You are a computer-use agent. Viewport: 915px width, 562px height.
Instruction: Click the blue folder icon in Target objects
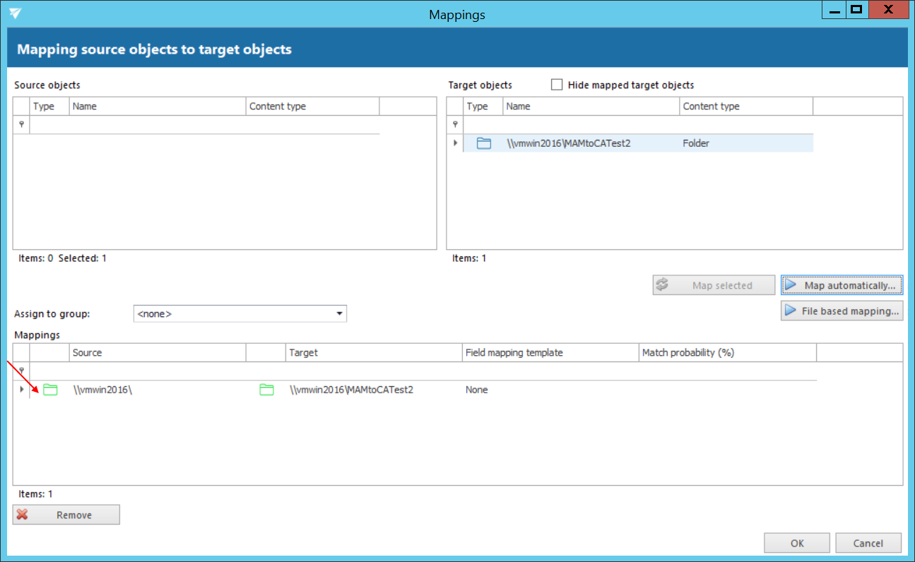coord(483,143)
